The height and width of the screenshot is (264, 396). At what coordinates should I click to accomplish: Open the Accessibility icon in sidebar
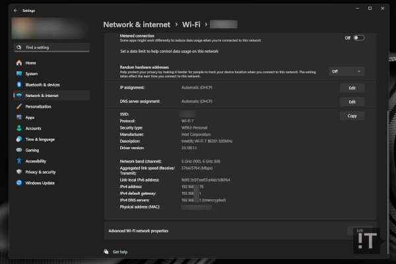pyautogui.click(x=19, y=161)
